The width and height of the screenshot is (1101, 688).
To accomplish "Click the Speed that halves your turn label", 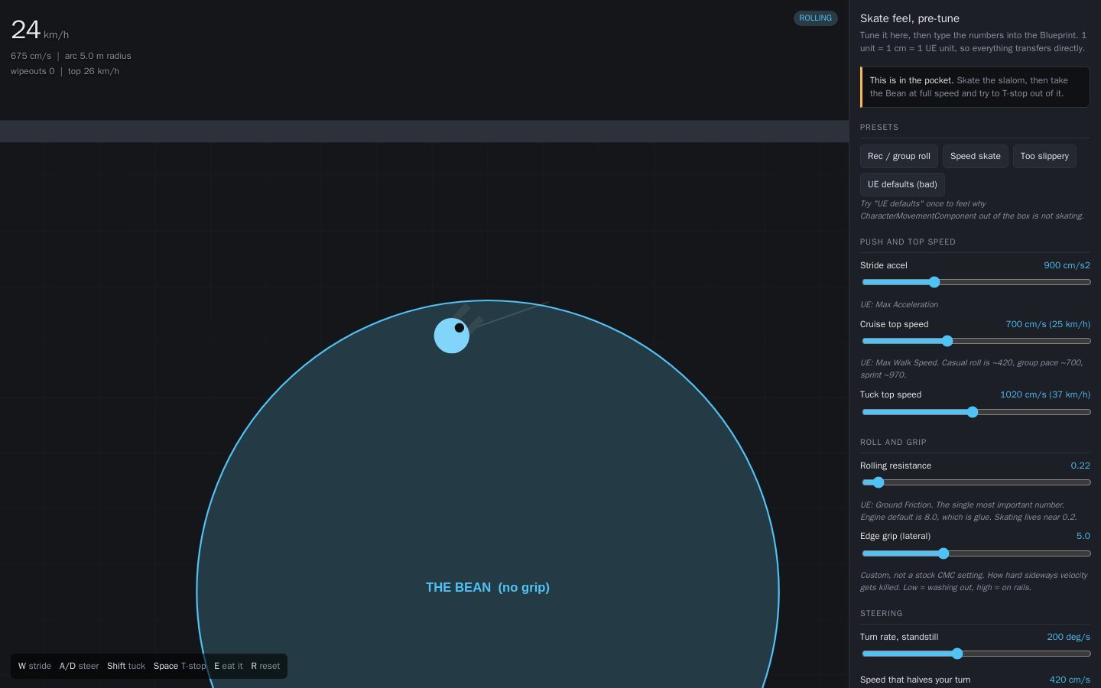I will pos(915,680).
